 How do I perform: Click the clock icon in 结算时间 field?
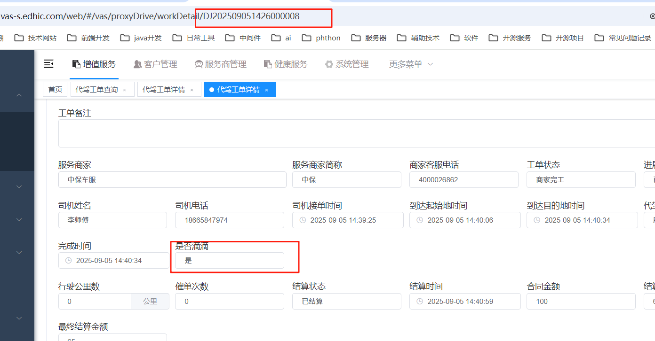pyautogui.click(x=420, y=302)
